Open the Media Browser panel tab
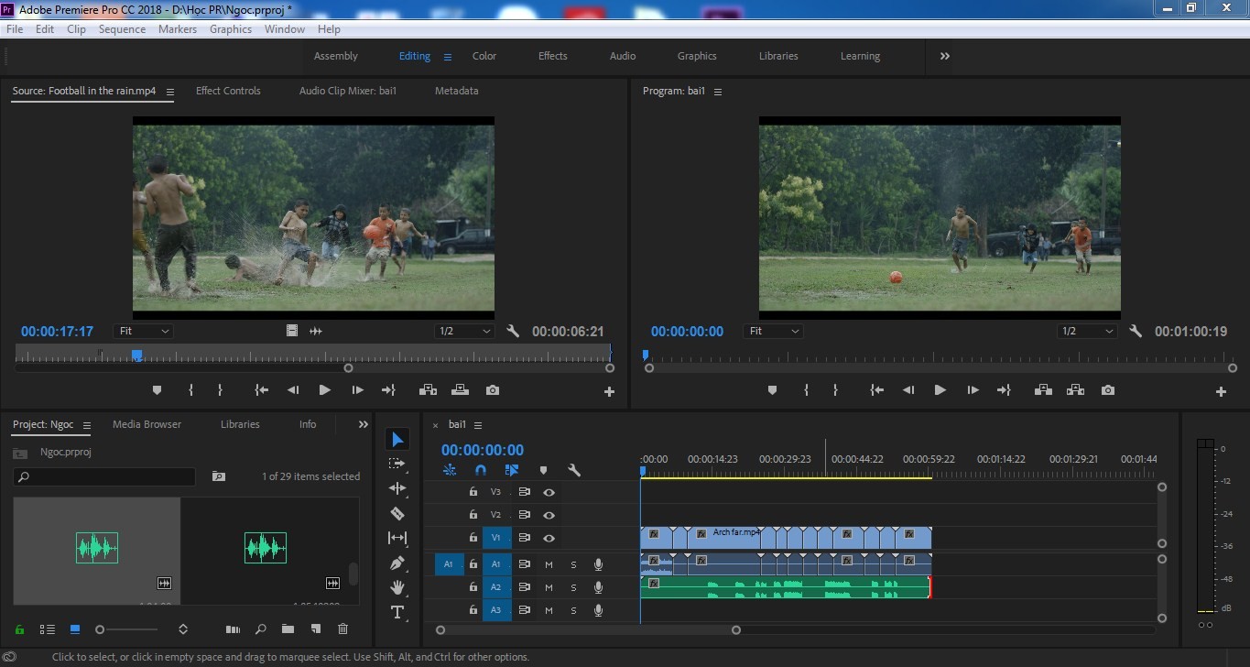 pos(147,424)
